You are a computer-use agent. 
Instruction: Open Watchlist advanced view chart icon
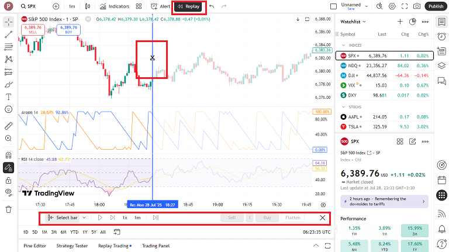click(413, 22)
